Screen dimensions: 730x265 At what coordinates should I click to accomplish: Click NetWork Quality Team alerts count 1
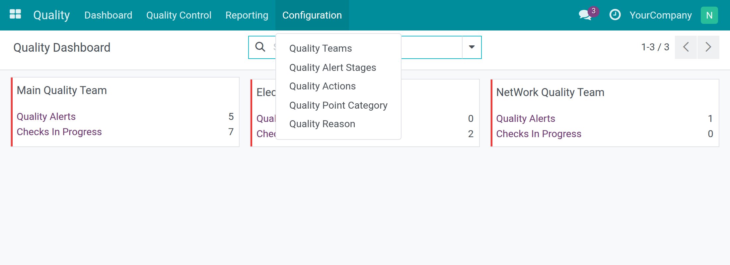tap(710, 119)
